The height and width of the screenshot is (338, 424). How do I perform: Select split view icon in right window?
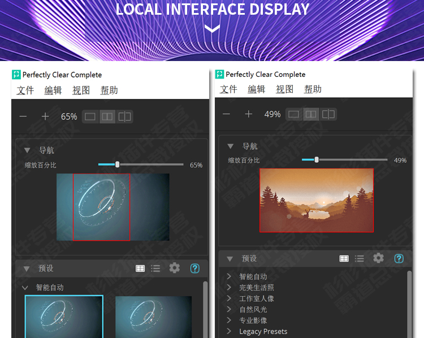pos(328,114)
